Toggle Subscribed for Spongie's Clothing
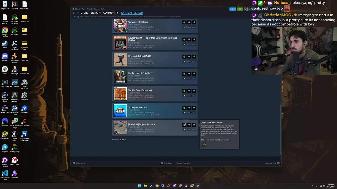 (x=189, y=27)
